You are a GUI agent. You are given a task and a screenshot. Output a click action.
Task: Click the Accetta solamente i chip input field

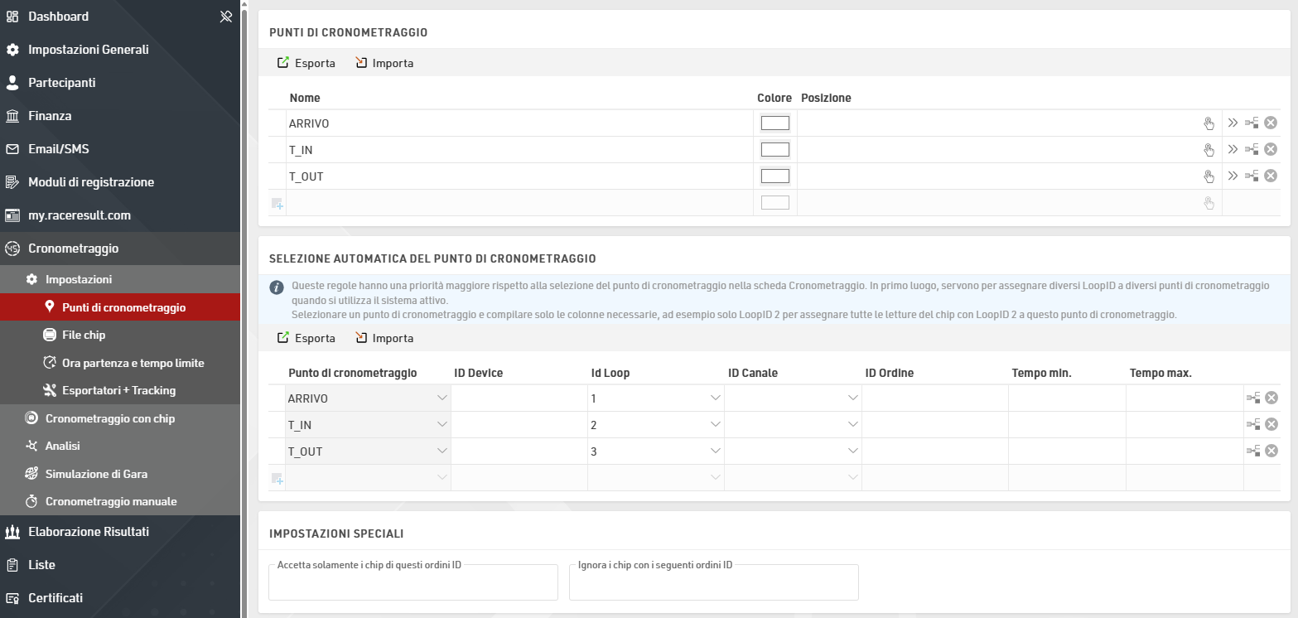(413, 585)
